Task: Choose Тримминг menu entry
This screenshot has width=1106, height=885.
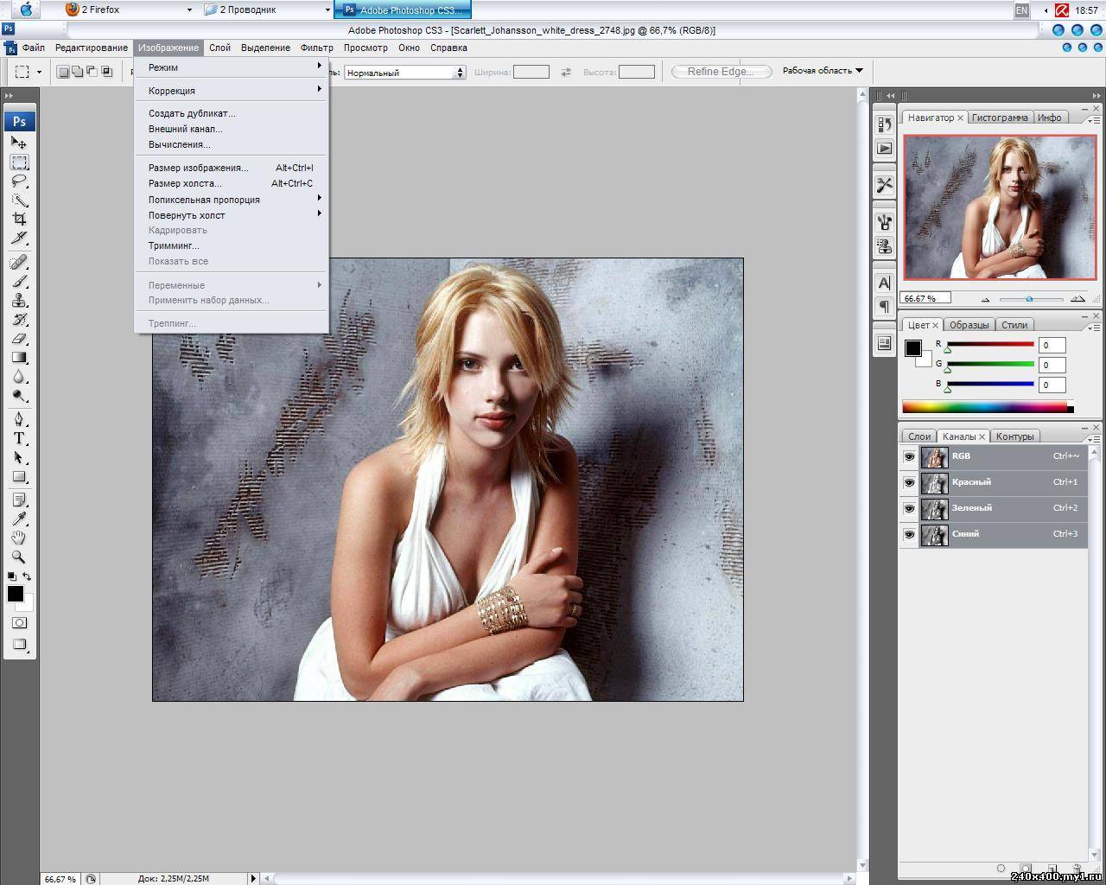Action: pyautogui.click(x=232, y=245)
